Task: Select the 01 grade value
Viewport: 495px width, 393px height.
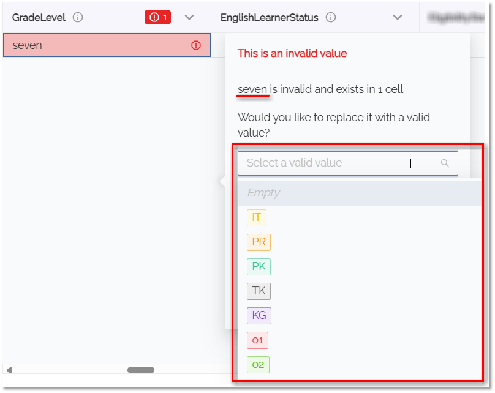Action: pyautogui.click(x=257, y=340)
